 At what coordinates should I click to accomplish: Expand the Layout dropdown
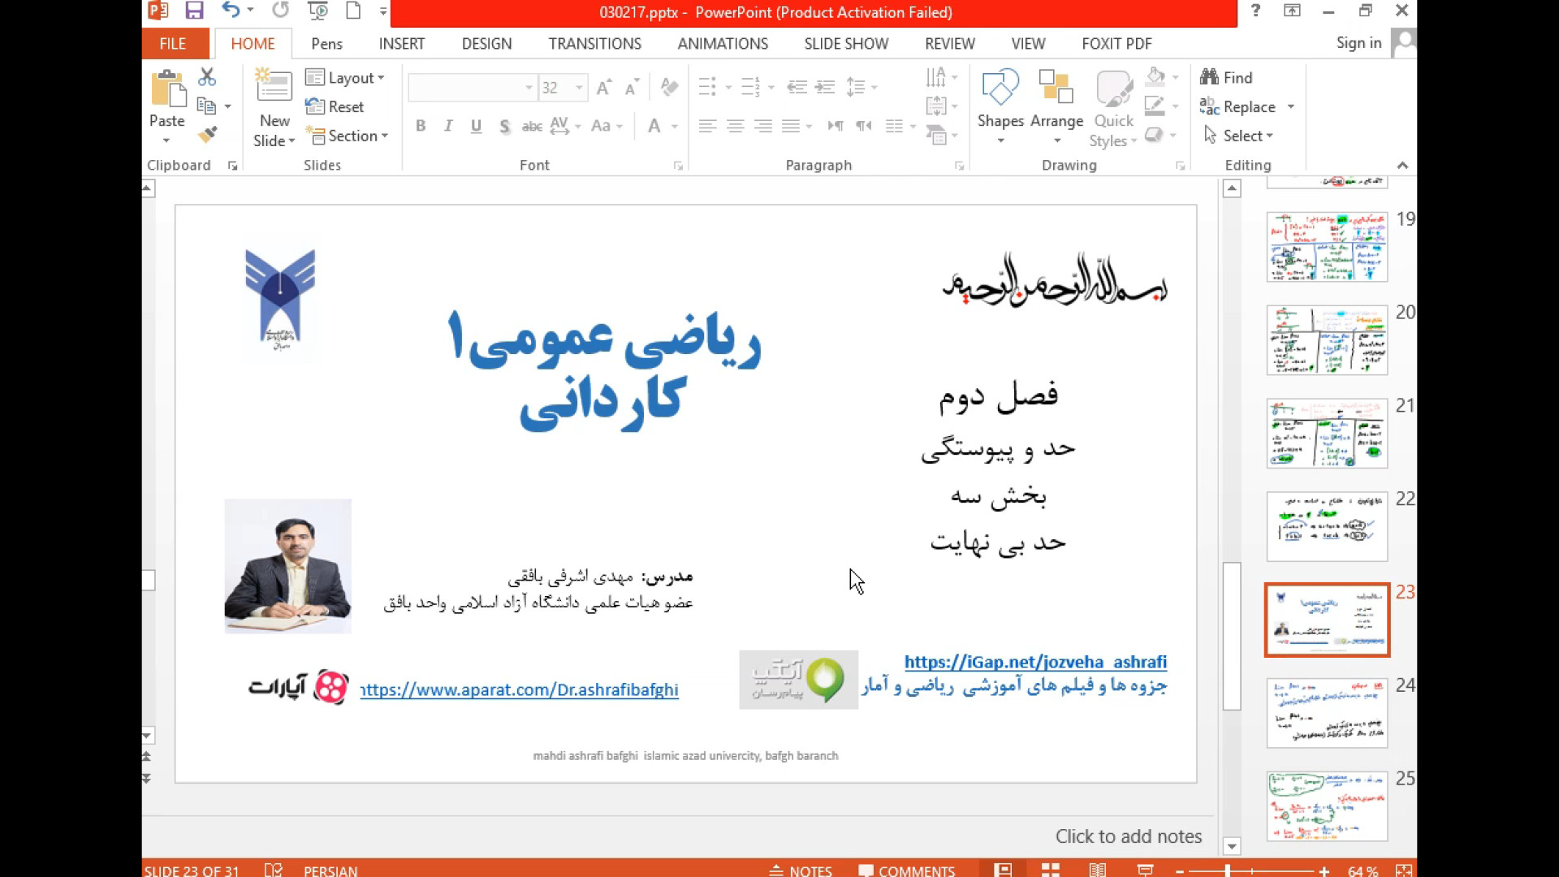click(345, 77)
